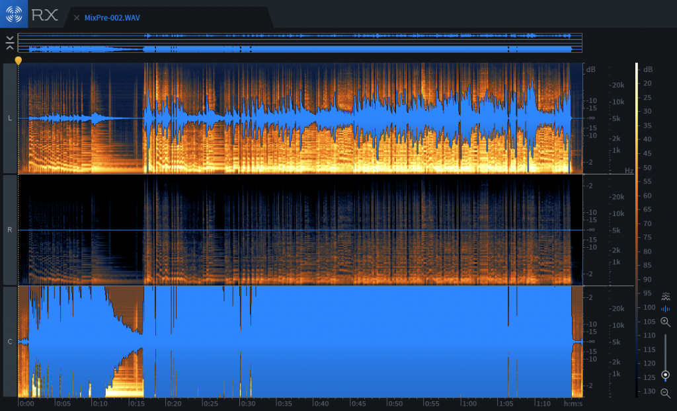Click the 130 value on the color scale
Viewport: 677px width, 411px height.
click(x=649, y=391)
